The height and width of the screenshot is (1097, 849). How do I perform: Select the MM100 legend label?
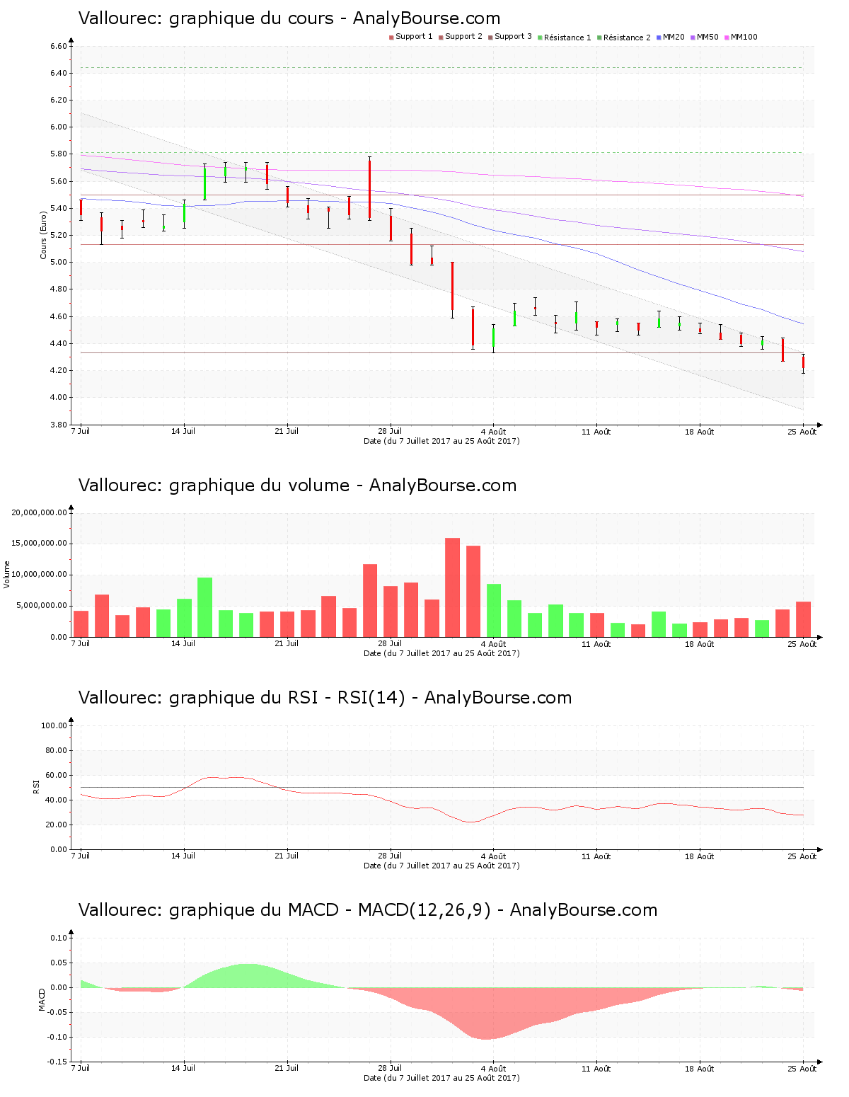coord(744,37)
